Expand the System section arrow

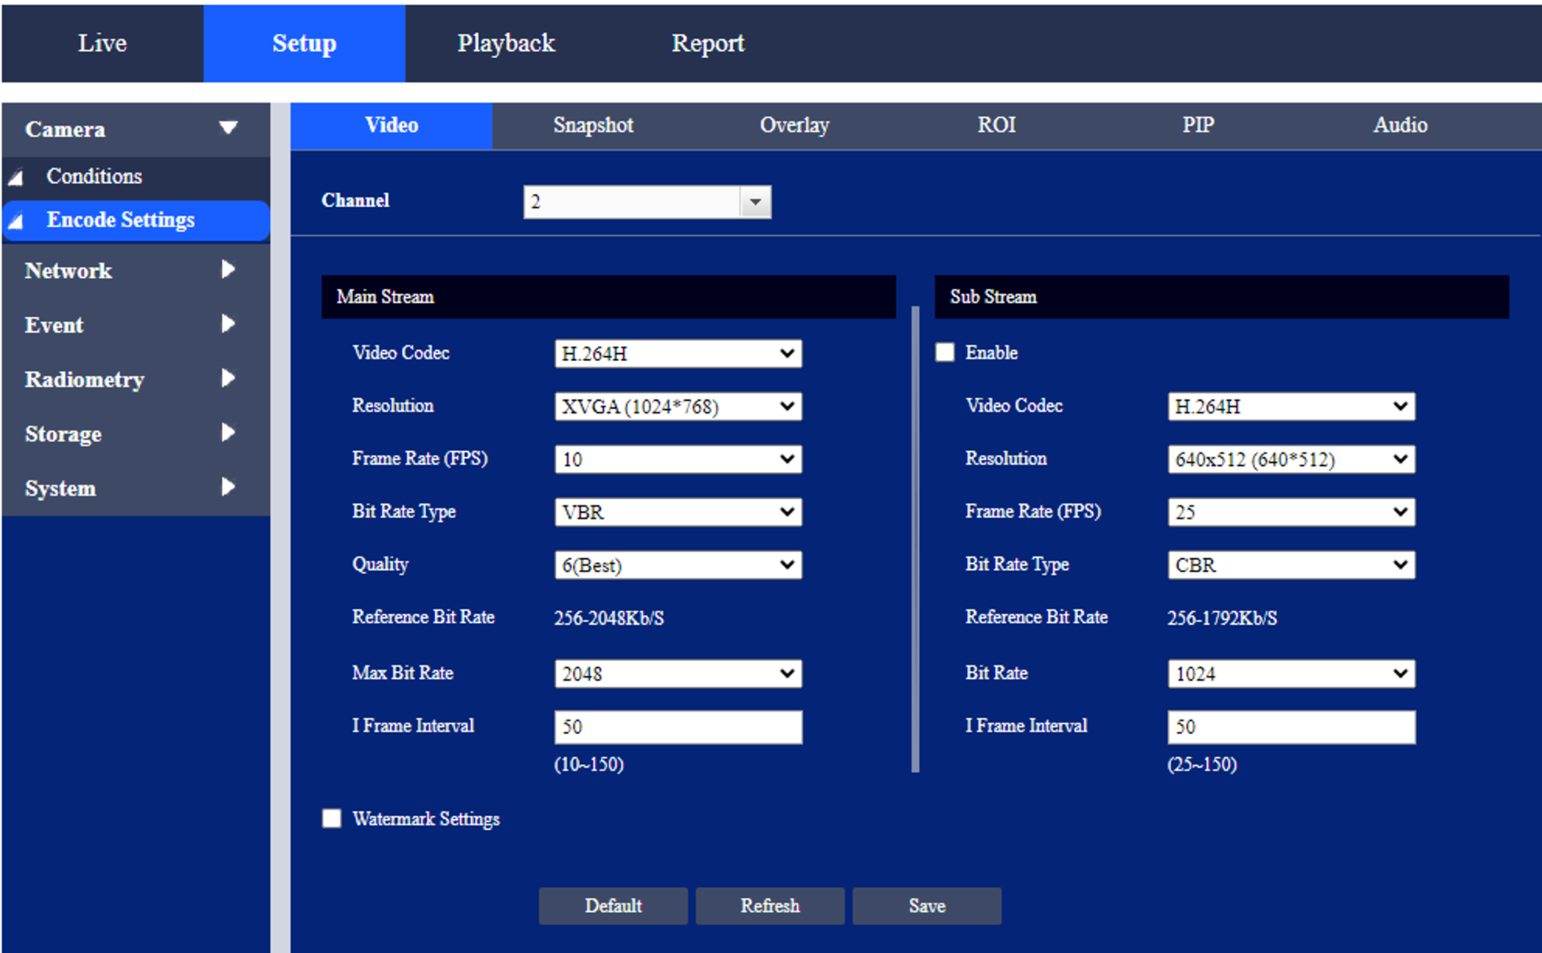228,487
